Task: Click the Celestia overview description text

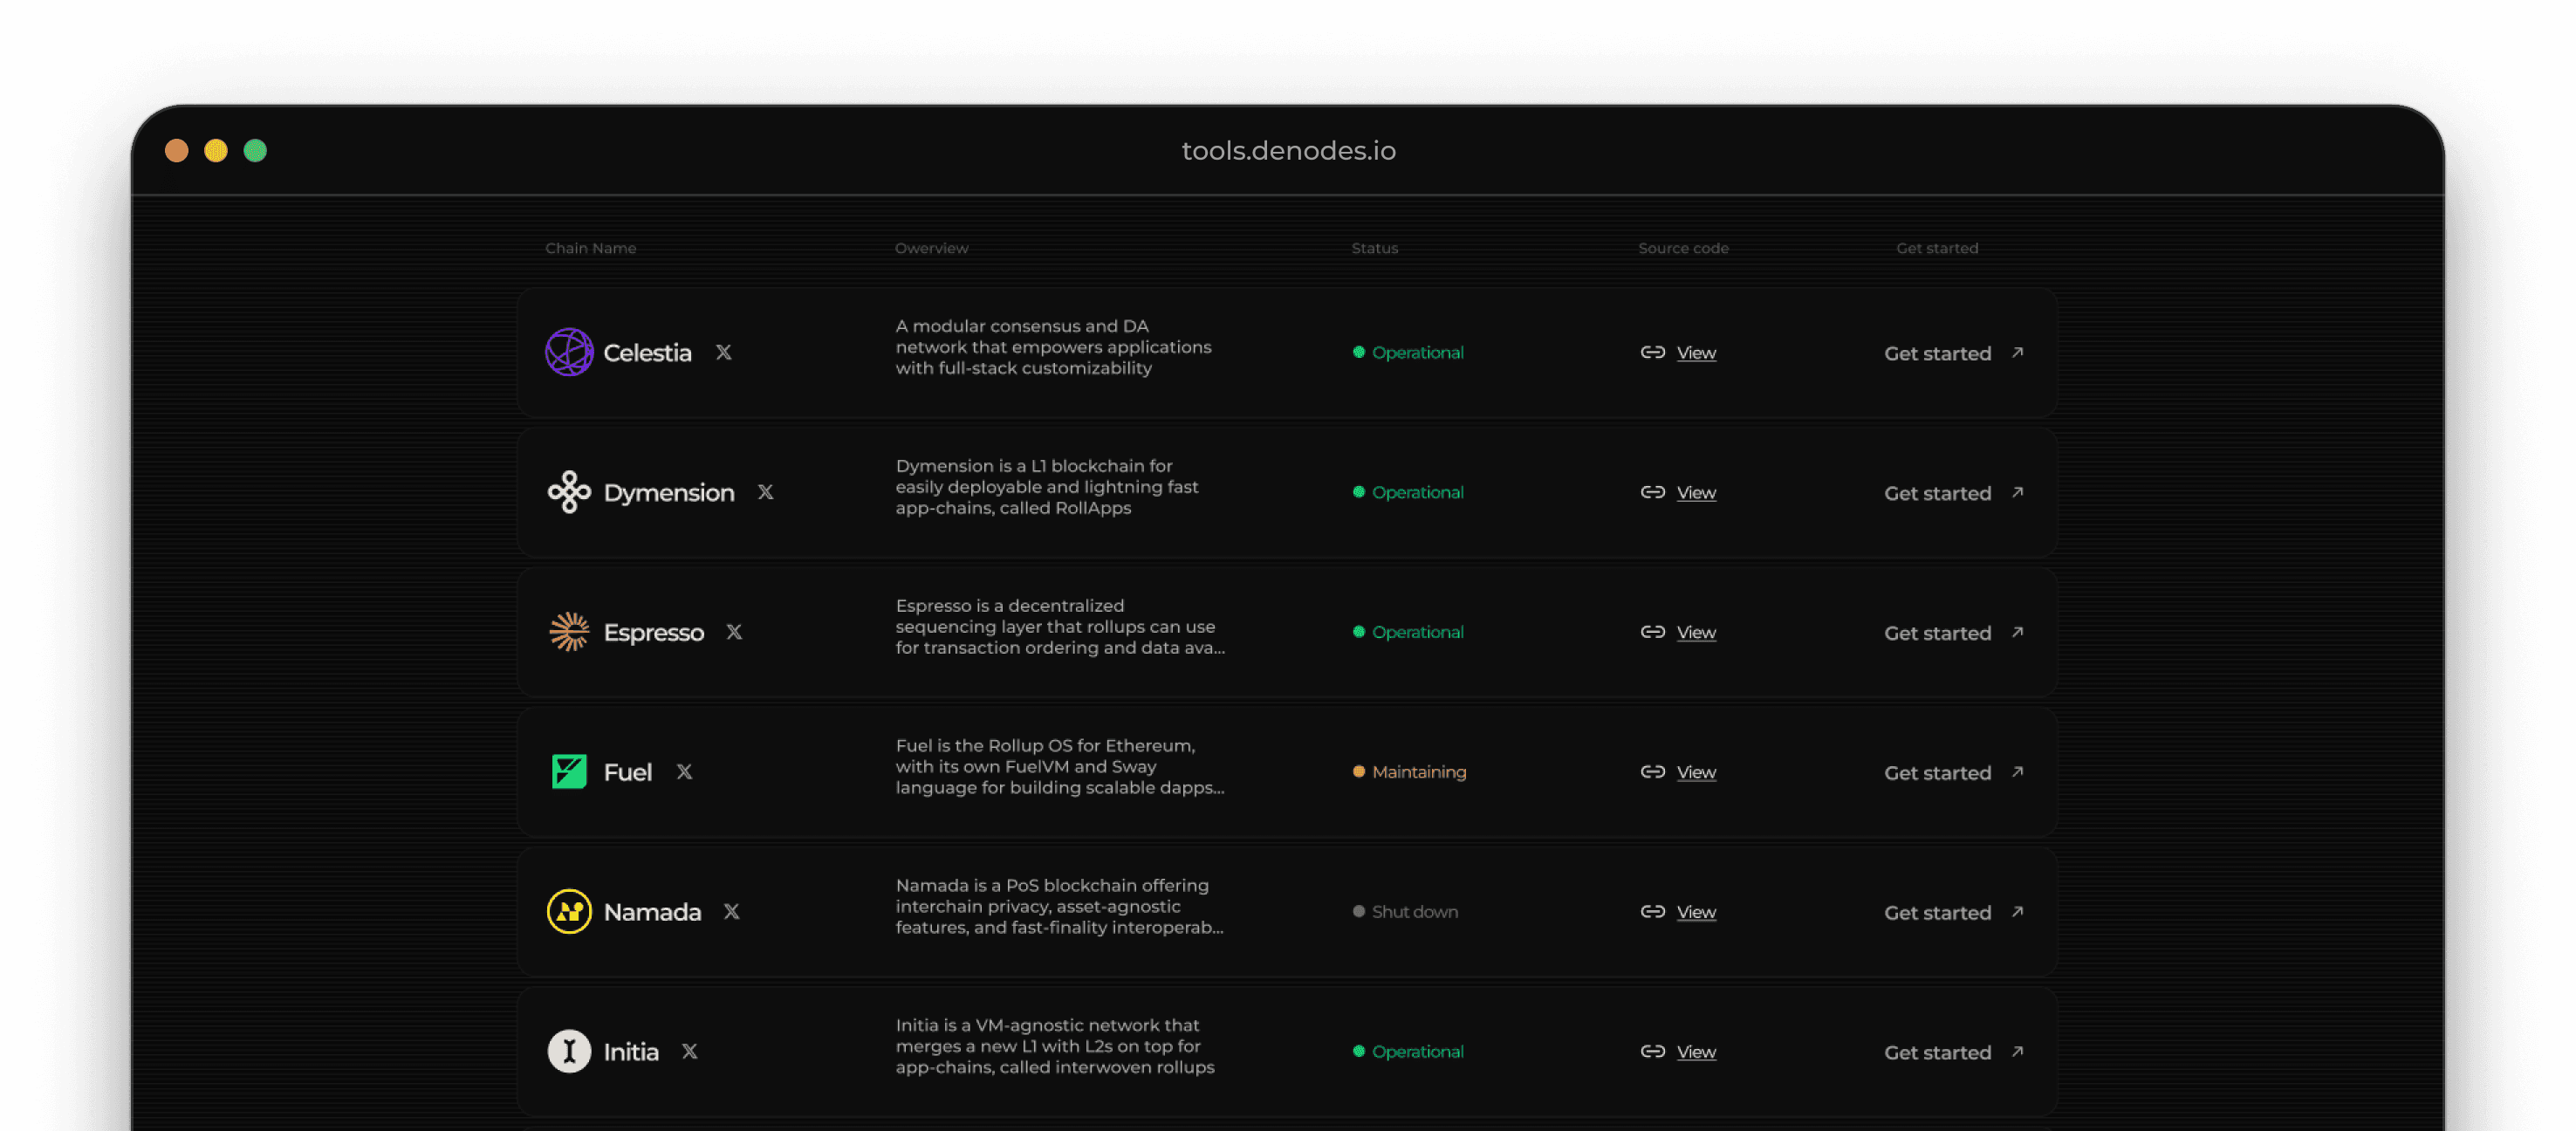Action: coord(1053,347)
